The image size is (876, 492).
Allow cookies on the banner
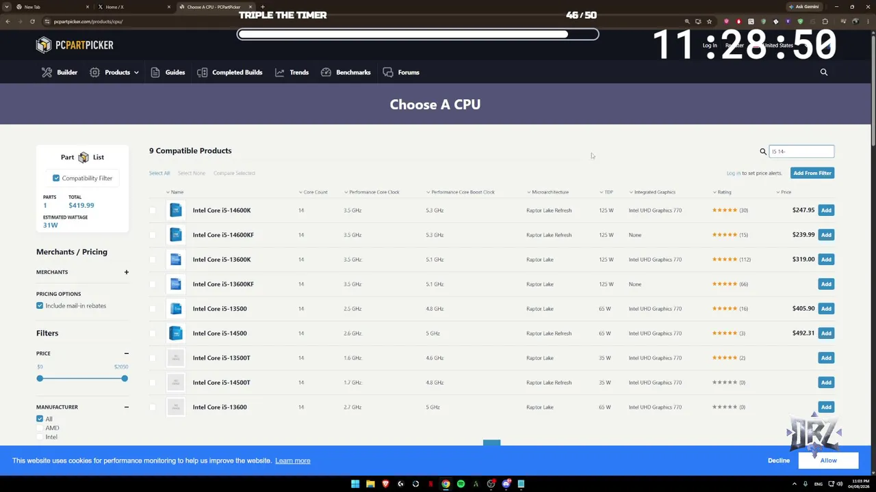(x=828, y=461)
